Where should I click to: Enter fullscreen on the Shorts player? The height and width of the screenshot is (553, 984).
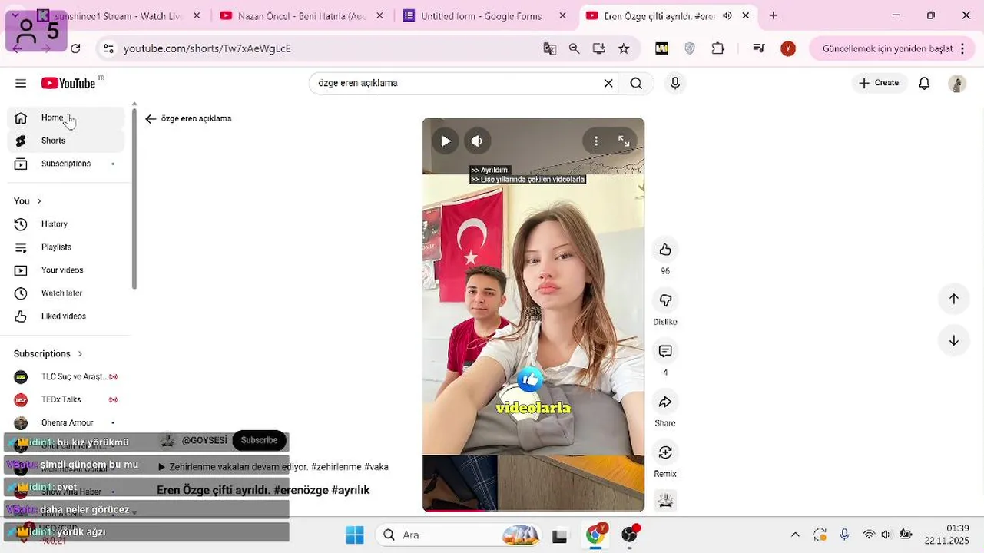(x=624, y=141)
